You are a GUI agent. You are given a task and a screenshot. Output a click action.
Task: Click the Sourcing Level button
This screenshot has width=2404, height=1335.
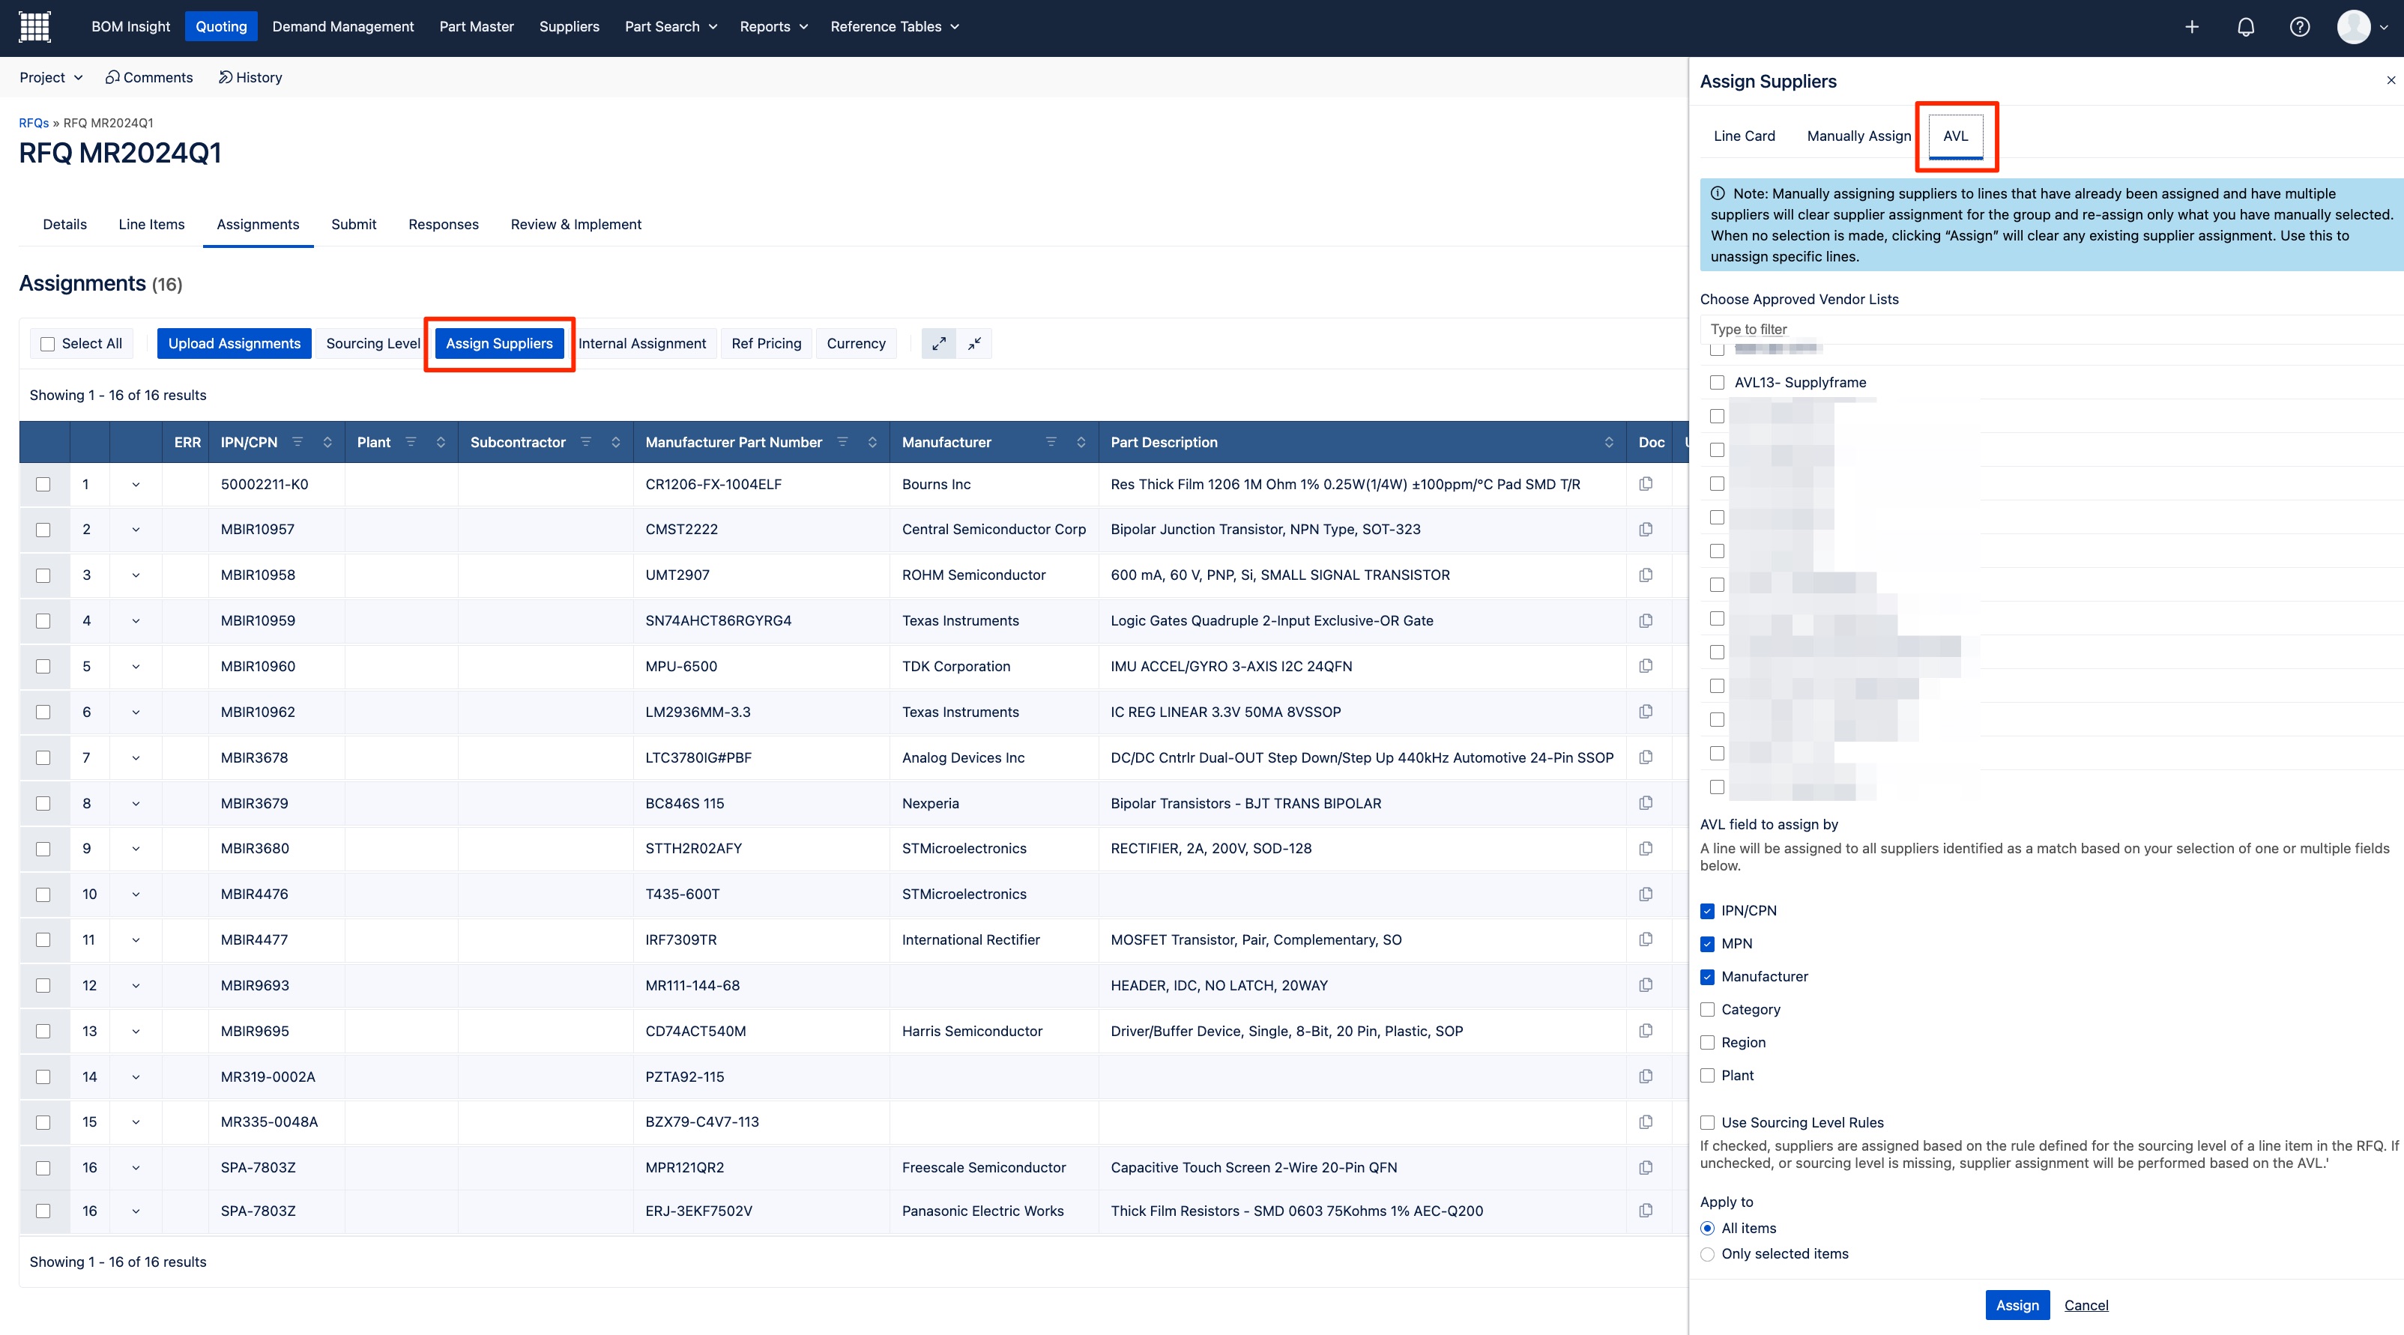click(373, 343)
